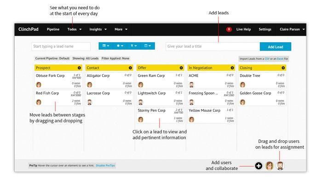Click the red notification badge showing 8
322x184 pixels.
click(229, 29)
